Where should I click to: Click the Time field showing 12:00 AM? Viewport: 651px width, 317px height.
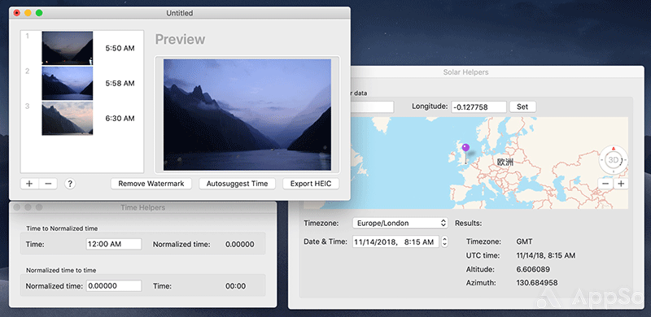pos(114,245)
